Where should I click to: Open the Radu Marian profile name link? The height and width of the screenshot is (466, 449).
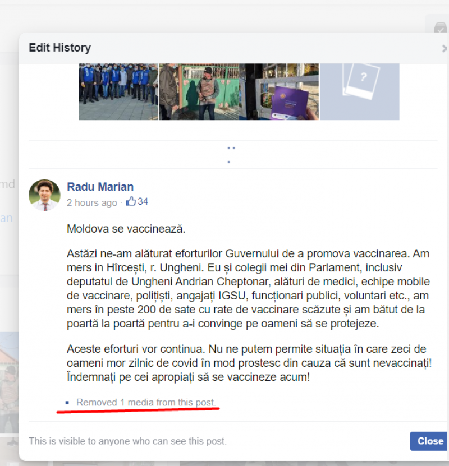point(100,187)
